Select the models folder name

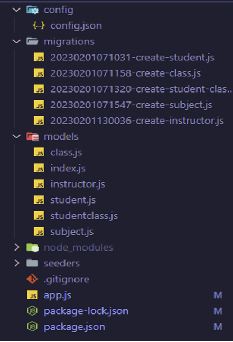point(61,137)
